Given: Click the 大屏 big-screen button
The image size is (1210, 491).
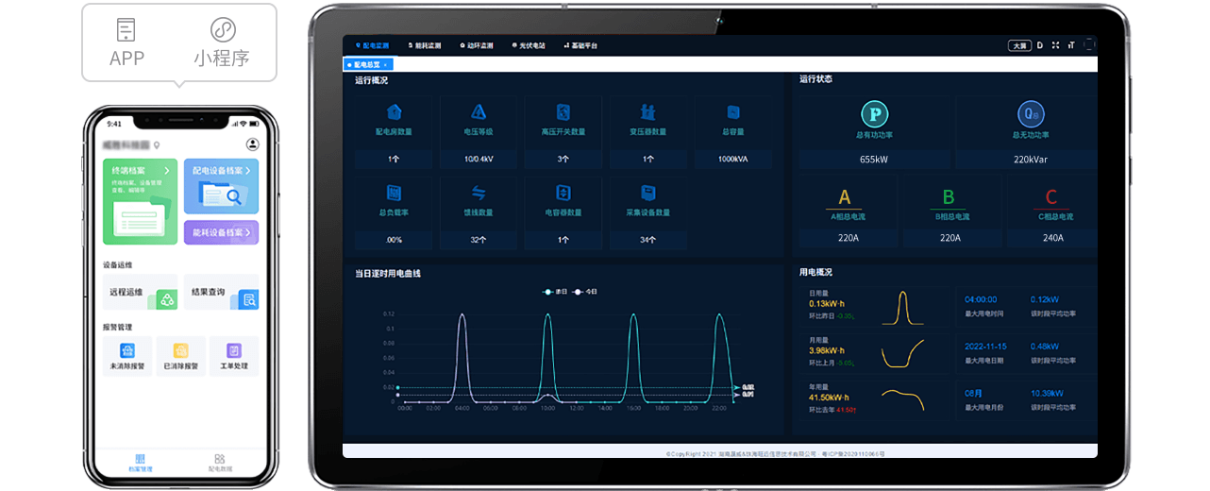Looking at the screenshot, I should [x=1019, y=45].
